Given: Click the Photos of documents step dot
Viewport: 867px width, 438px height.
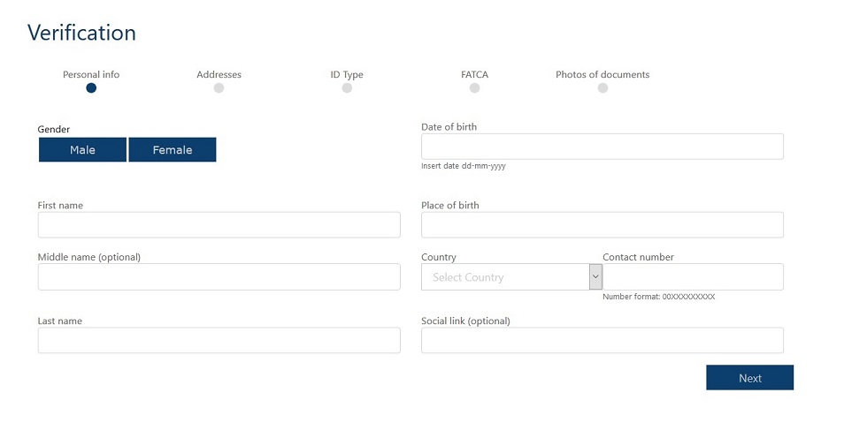Looking at the screenshot, I should 602,88.
